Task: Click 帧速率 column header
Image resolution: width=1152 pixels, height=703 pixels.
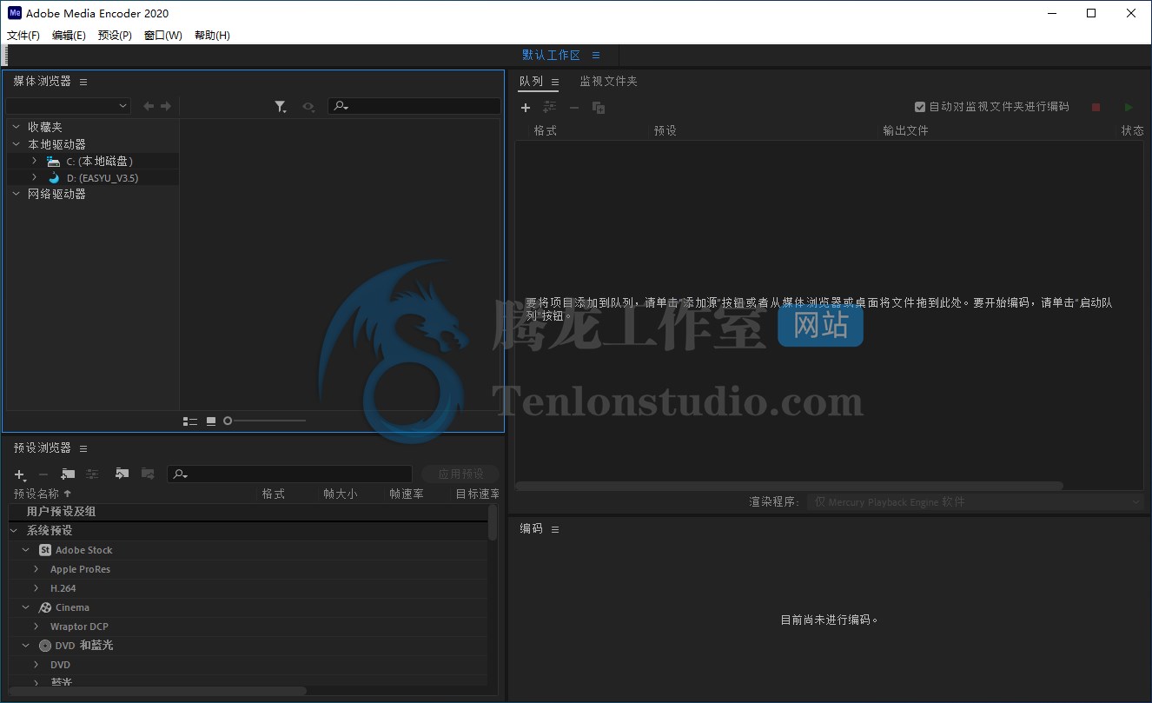Action: (x=407, y=494)
